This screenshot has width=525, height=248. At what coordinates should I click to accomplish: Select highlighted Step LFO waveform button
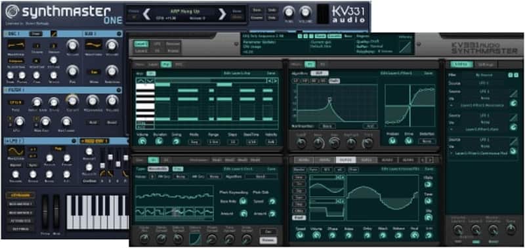[x=299, y=218]
